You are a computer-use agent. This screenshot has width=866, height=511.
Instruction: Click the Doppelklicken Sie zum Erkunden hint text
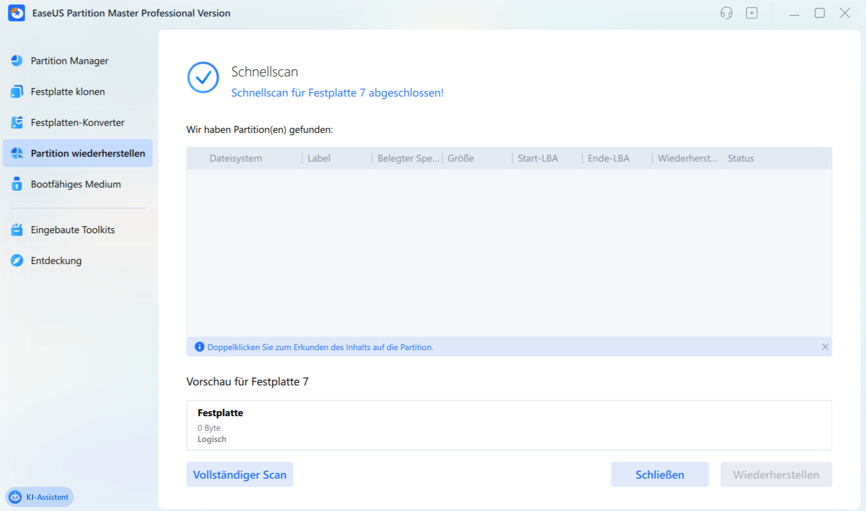point(320,347)
